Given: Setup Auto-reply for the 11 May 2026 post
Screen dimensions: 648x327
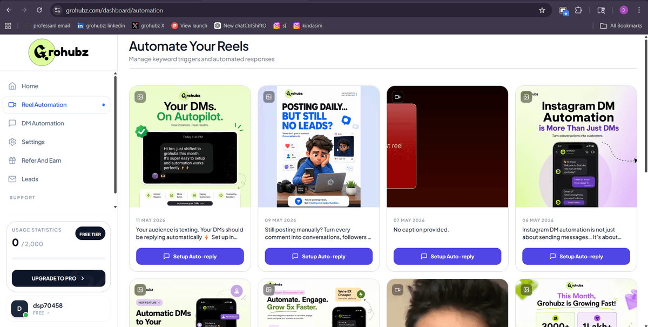Looking at the screenshot, I should pyautogui.click(x=190, y=256).
